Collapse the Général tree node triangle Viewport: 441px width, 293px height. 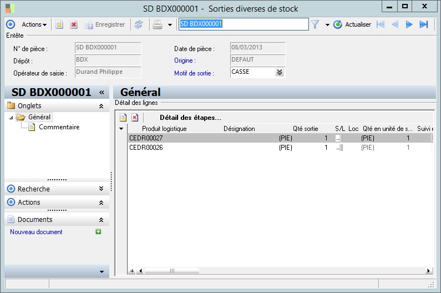[11, 118]
